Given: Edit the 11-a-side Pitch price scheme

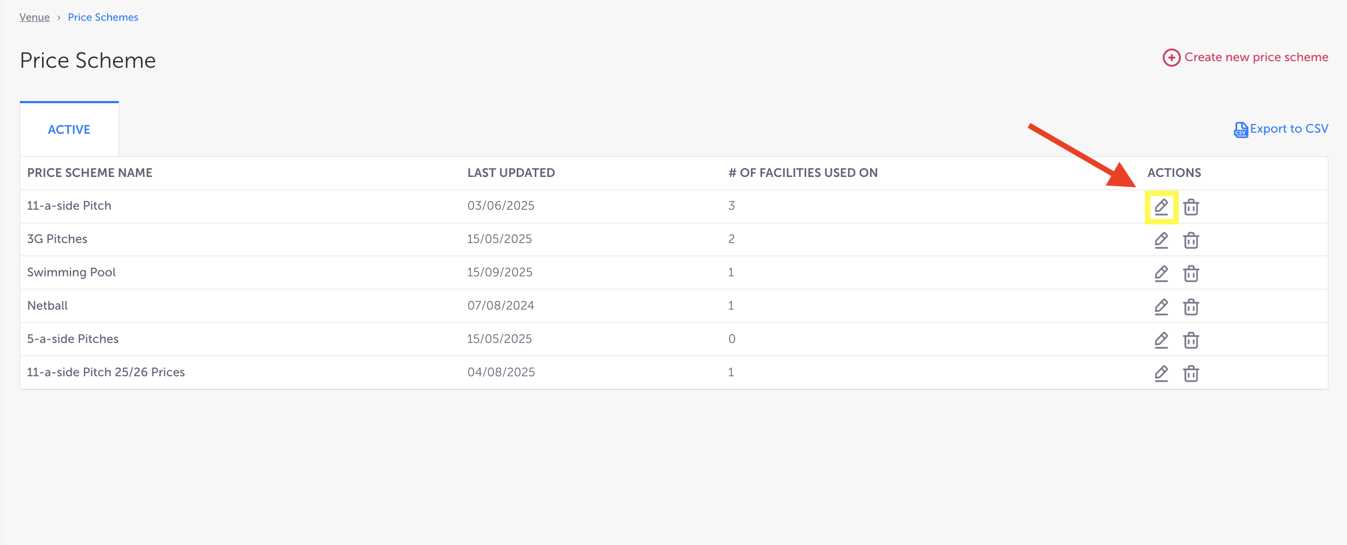Looking at the screenshot, I should [x=1161, y=207].
